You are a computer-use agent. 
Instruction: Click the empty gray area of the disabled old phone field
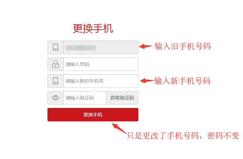(117, 47)
